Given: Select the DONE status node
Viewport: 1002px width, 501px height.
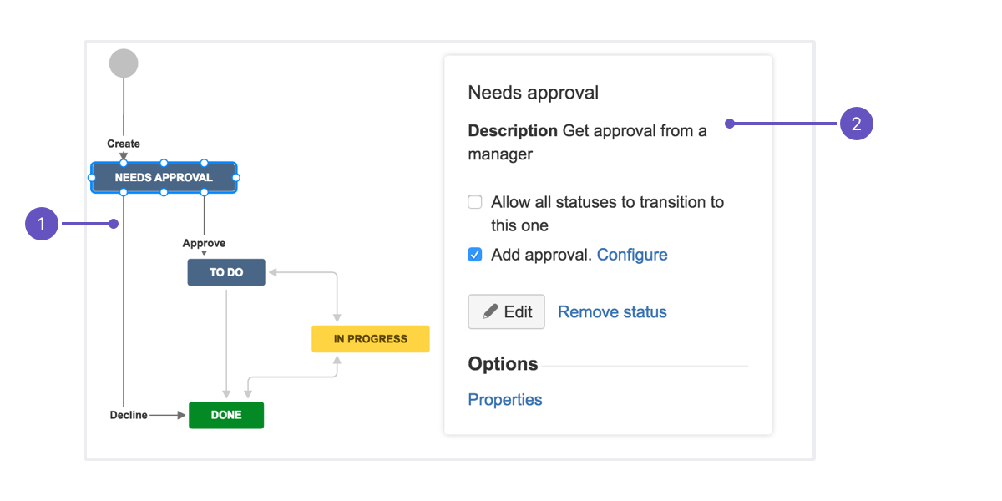Looking at the screenshot, I should [x=226, y=415].
